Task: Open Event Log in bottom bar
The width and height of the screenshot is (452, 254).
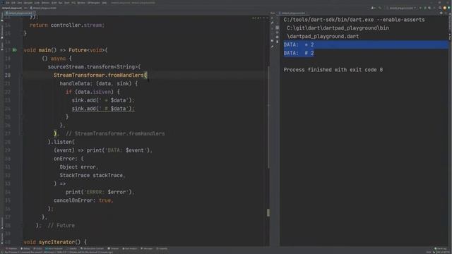Action: point(441,248)
